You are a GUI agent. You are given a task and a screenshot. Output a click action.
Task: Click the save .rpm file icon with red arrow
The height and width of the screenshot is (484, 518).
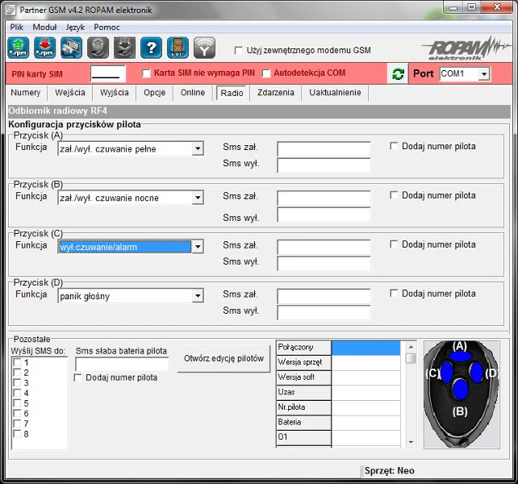tap(44, 48)
